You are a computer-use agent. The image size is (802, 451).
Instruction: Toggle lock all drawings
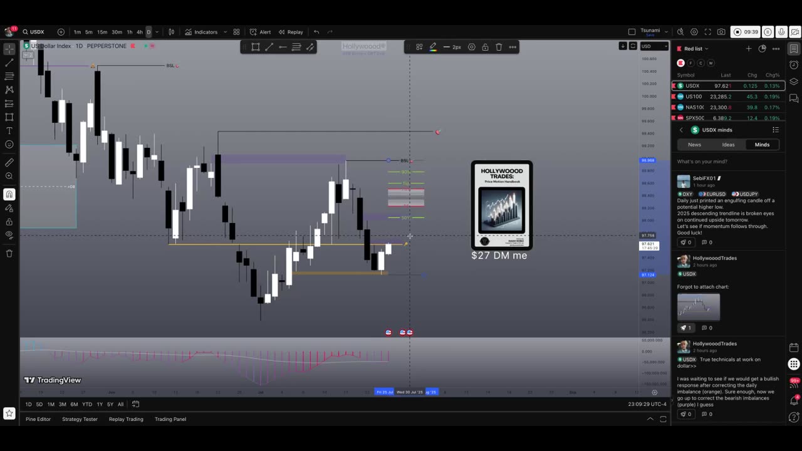pyautogui.click(x=9, y=222)
